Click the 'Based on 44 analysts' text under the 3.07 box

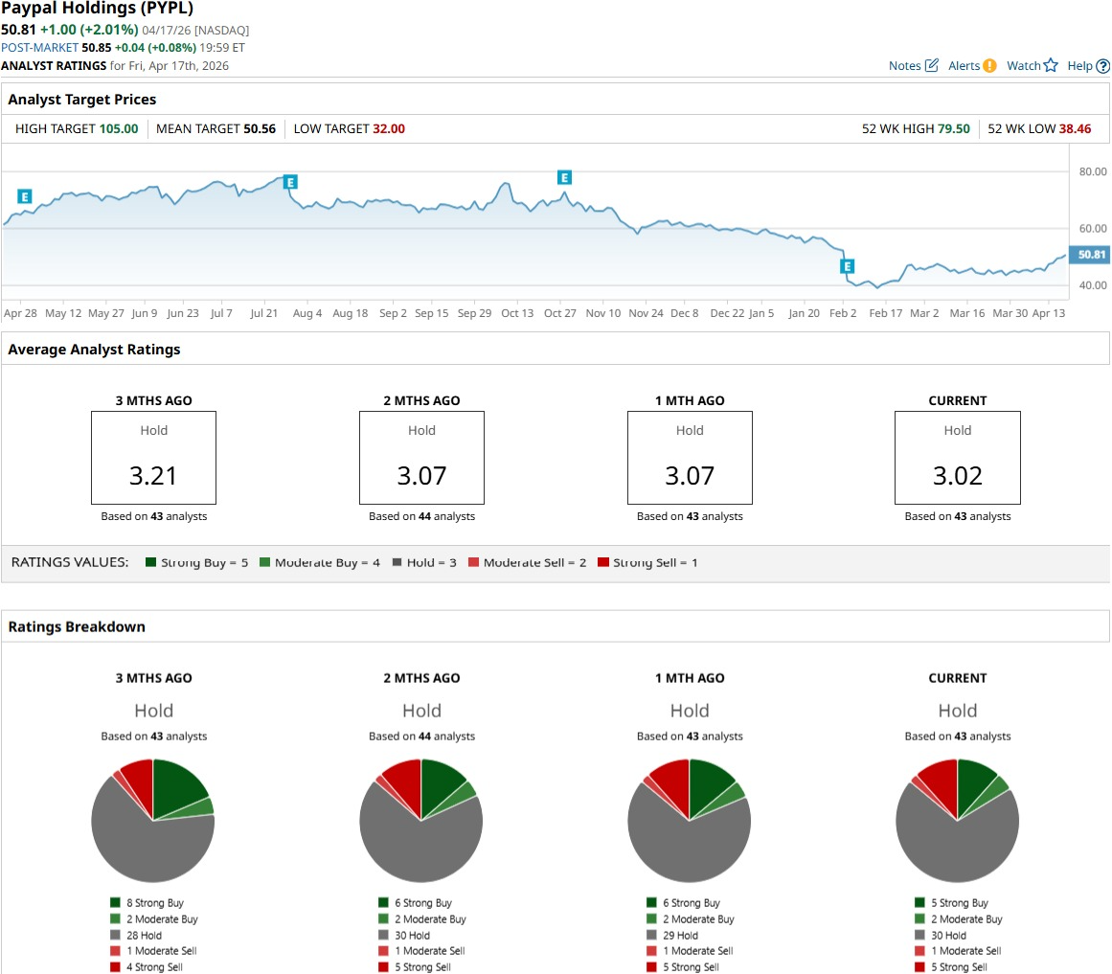(422, 517)
